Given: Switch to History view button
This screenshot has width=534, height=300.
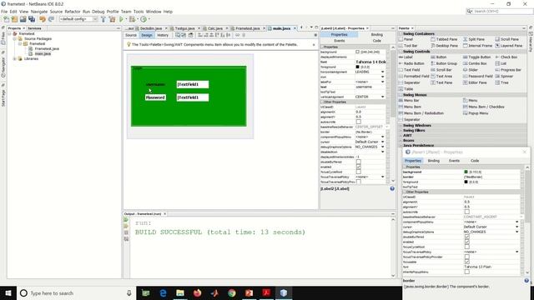Looking at the screenshot, I should click(x=163, y=35).
